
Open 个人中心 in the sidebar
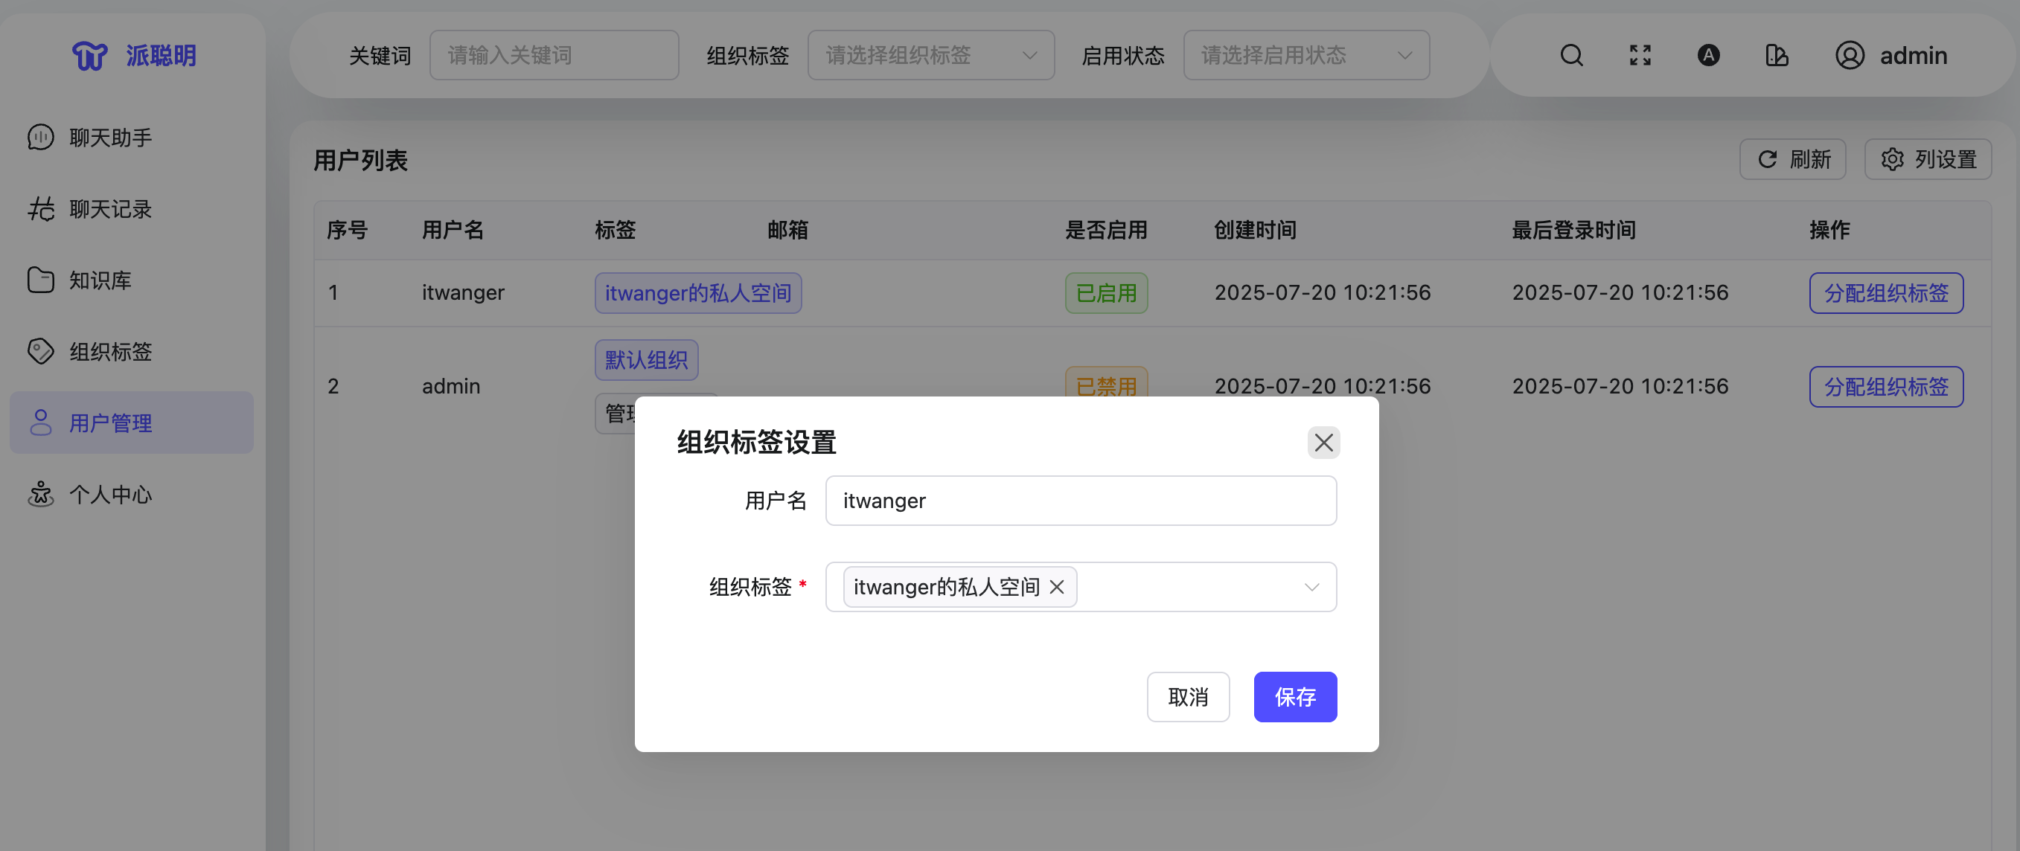[110, 495]
